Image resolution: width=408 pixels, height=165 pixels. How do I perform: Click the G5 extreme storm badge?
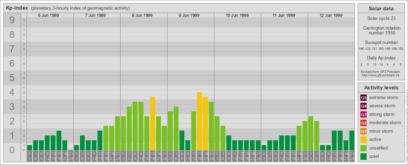tap(364, 98)
